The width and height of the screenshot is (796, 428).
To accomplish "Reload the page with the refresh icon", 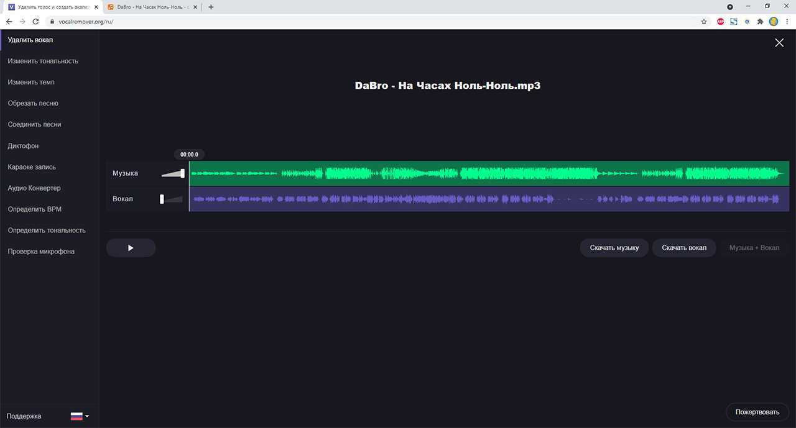I will click(35, 21).
